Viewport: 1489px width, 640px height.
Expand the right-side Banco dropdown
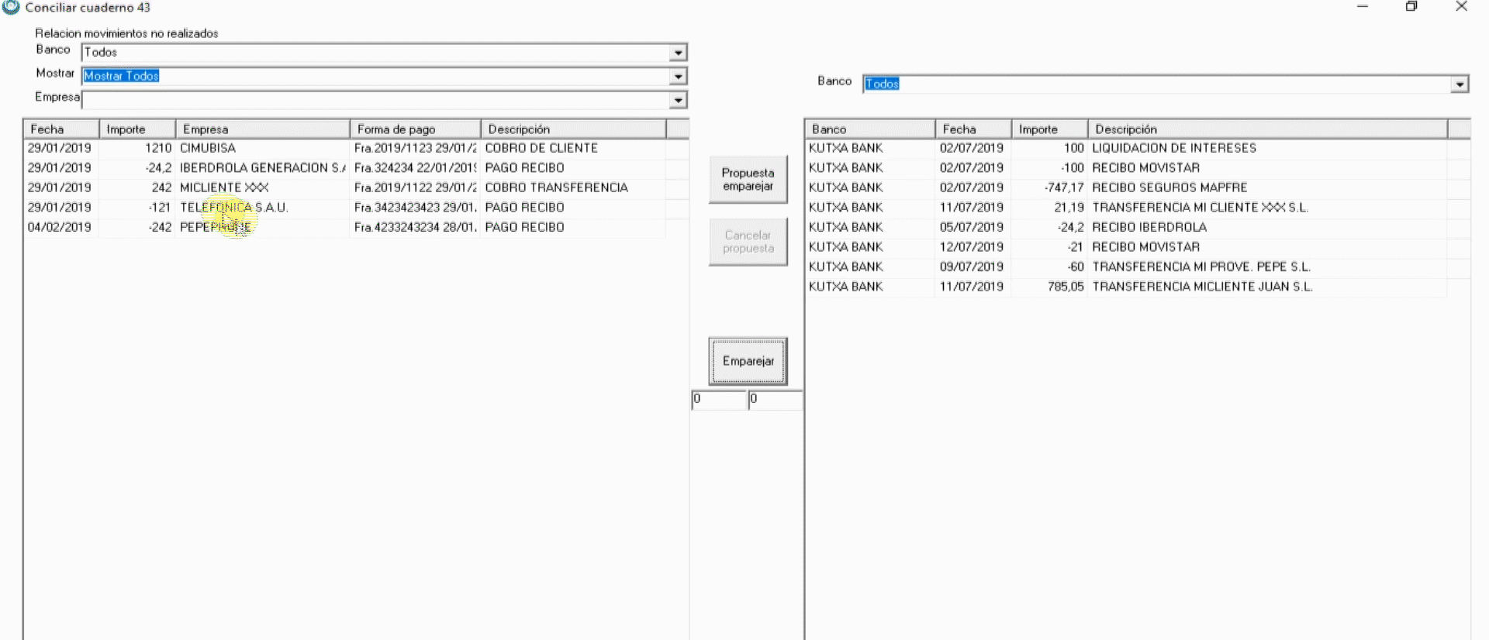pos(1460,84)
